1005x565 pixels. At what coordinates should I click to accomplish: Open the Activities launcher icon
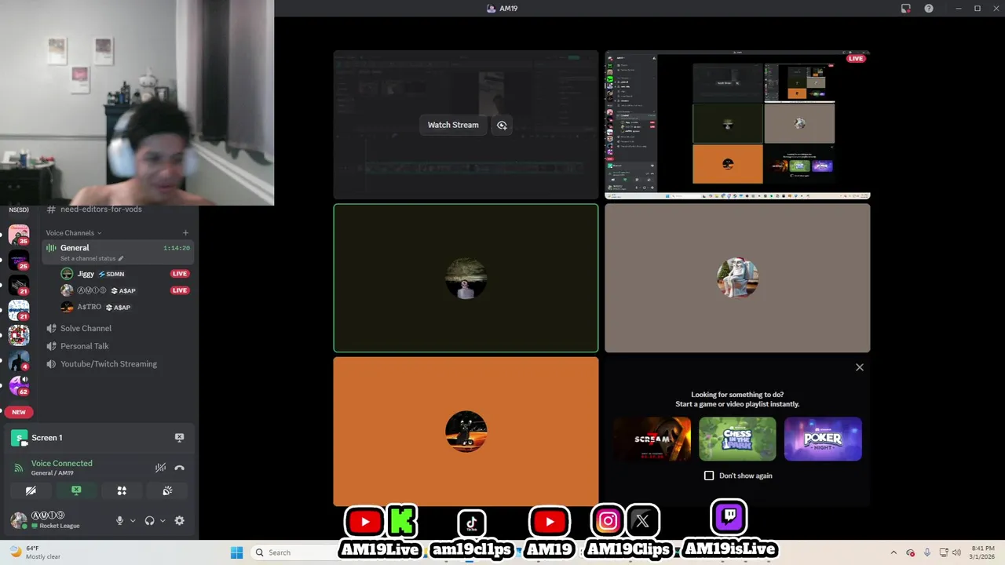pos(122,490)
